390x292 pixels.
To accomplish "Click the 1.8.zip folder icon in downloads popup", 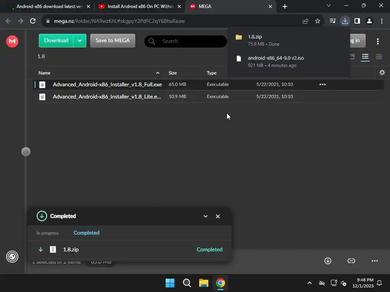I will tap(239, 37).
